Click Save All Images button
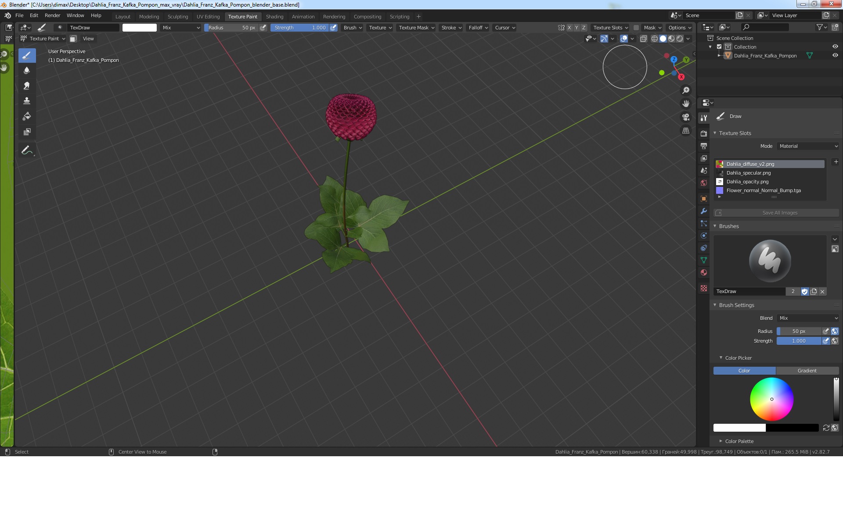The height and width of the screenshot is (508, 843). point(776,213)
